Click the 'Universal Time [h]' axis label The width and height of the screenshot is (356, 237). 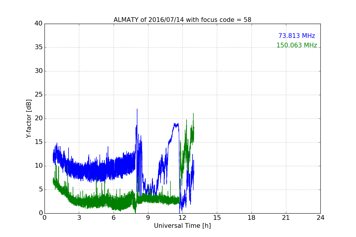[182, 226]
